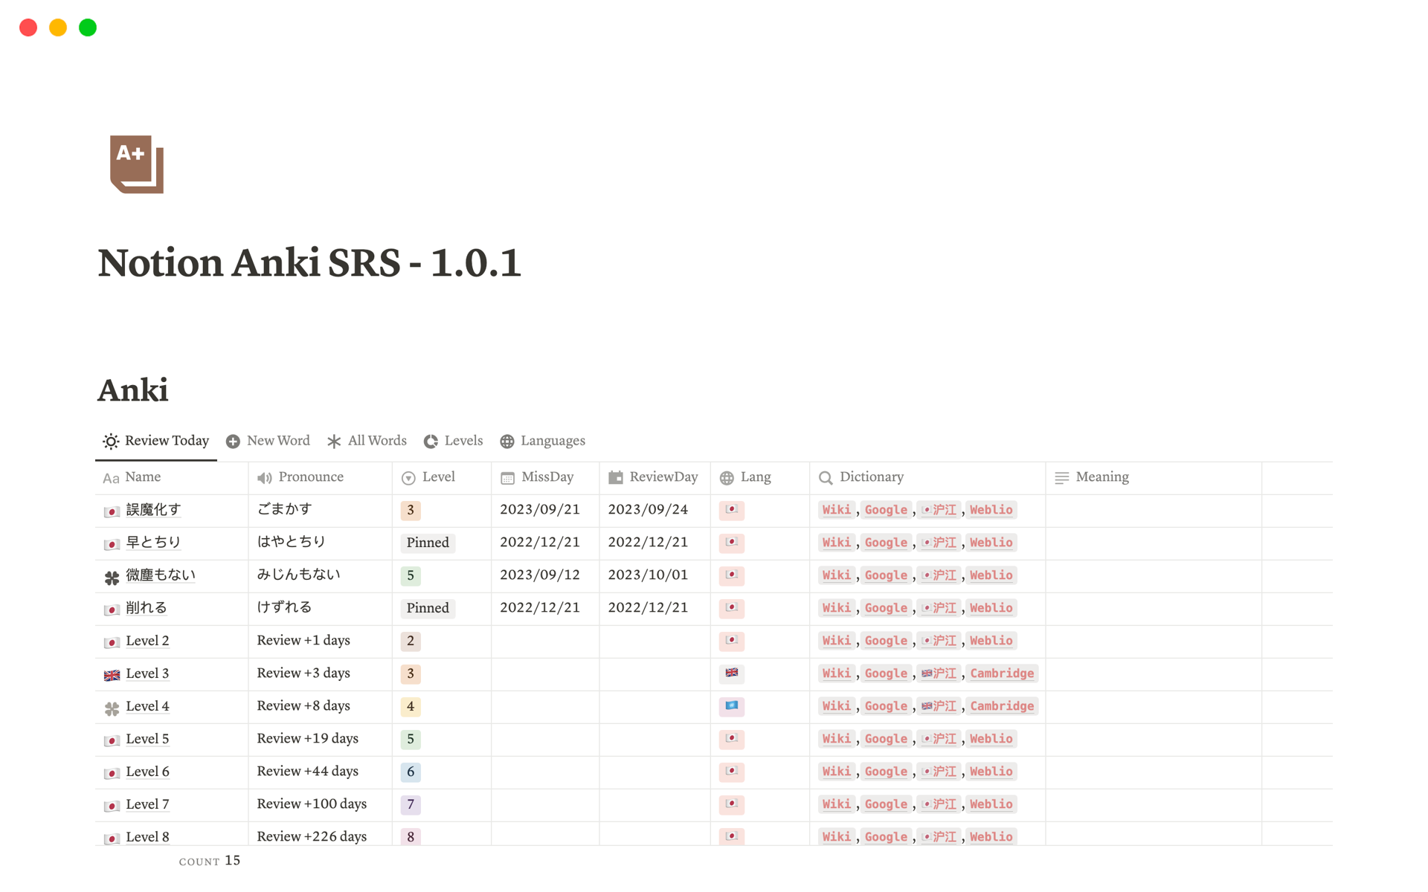Click the magnifier icon in Dictionary header
This screenshot has width=1428, height=892.
(824, 477)
